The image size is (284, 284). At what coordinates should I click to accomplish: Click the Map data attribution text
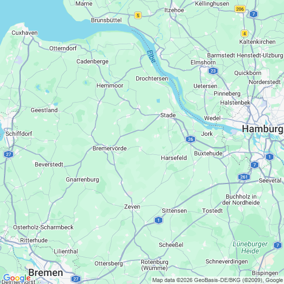tap(218, 280)
